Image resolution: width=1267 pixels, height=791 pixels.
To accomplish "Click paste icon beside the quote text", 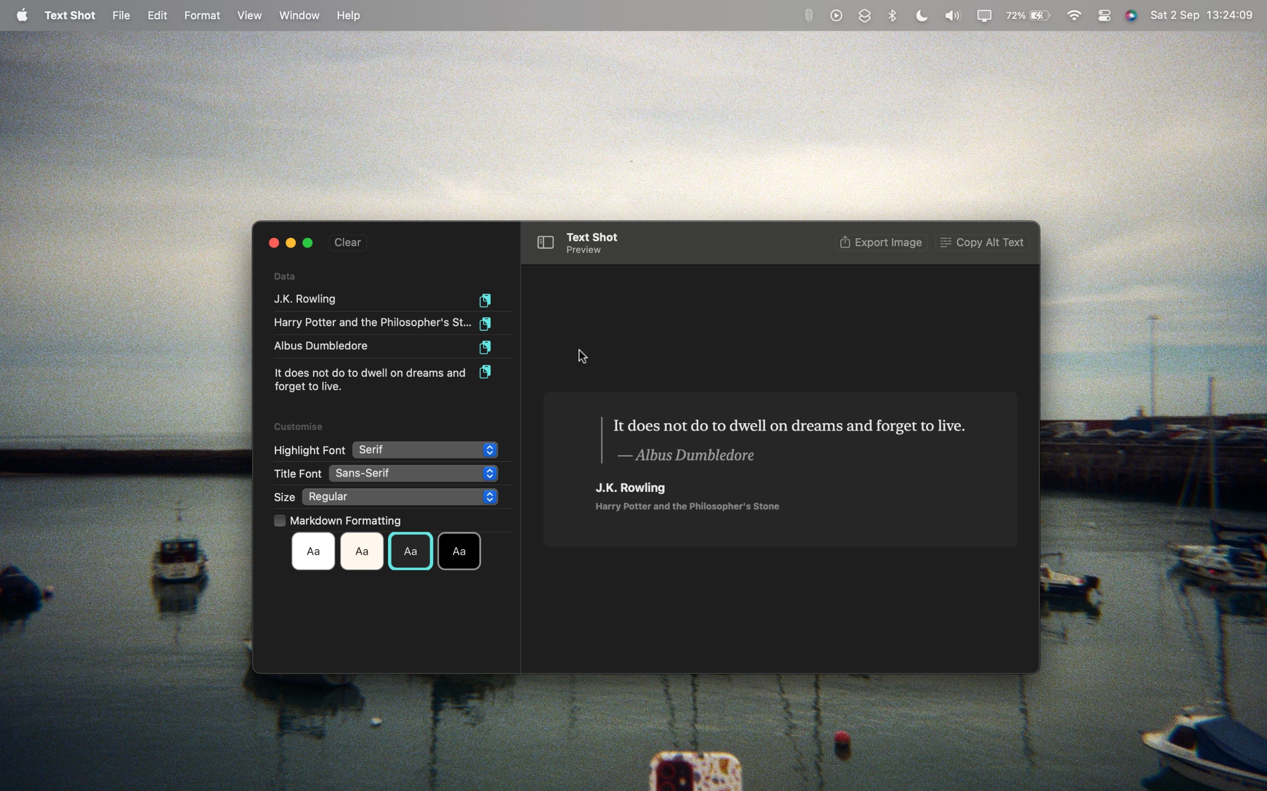I will (x=485, y=372).
